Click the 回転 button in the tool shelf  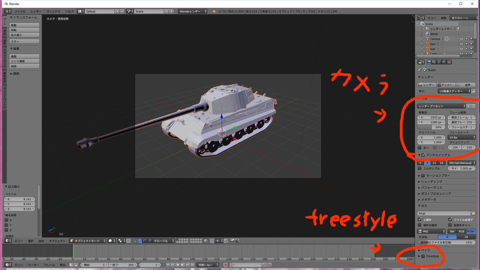pyautogui.click(x=24, y=30)
